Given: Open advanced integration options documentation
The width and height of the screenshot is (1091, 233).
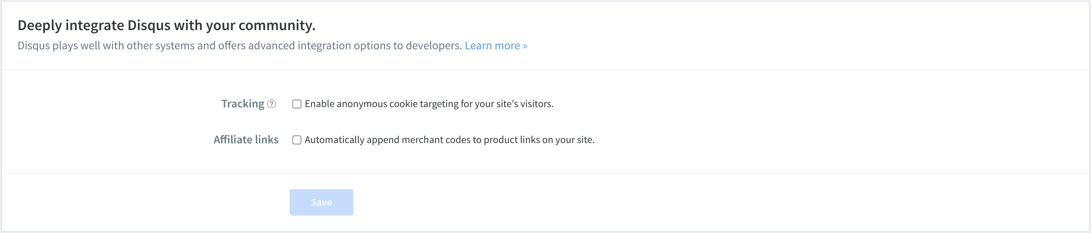Looking at the screenshot, I should (x=496, y=45).
